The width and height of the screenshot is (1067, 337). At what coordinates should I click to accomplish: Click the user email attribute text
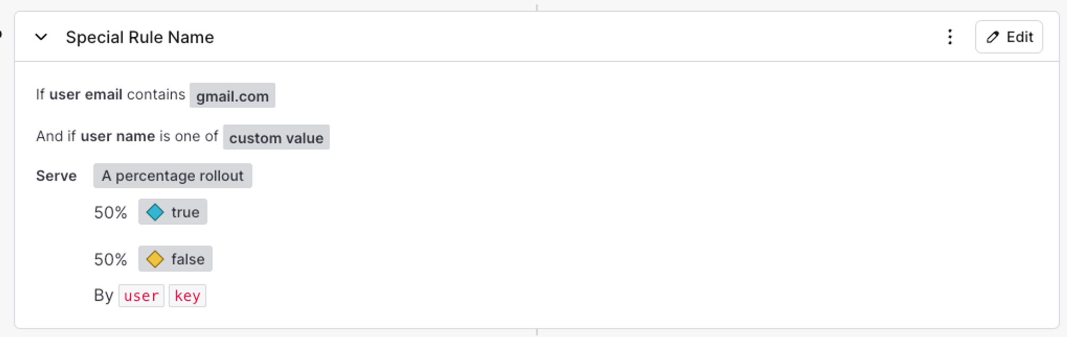coord(86,94)
